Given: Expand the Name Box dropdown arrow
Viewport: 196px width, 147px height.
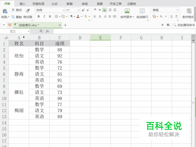Looking at the screenshot, I should 28,31.
